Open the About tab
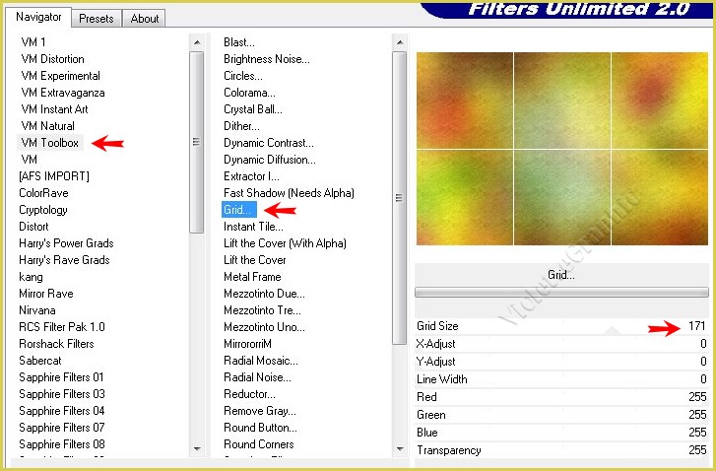 (x=145, y=18)
